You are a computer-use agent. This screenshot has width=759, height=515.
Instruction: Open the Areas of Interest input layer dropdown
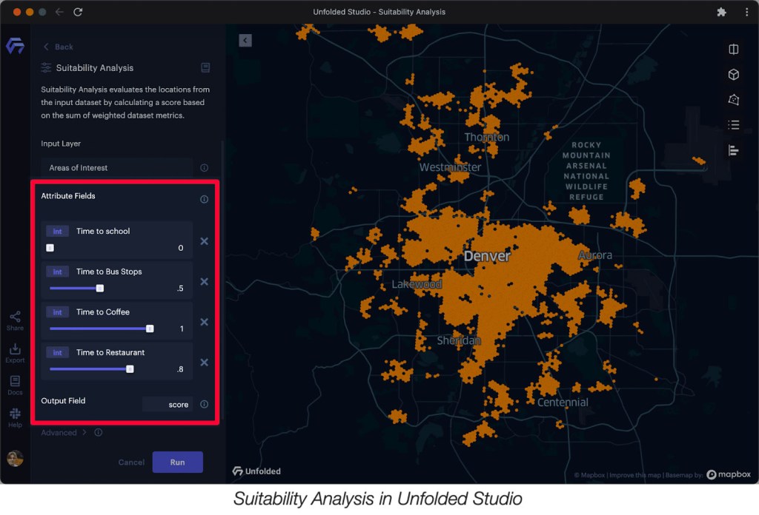(116, 168)
